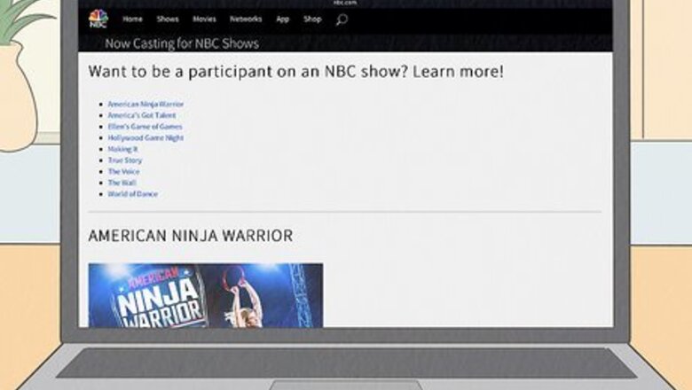Open the Movies menu item
The height and width of the screenshot is (390, 692).
[x=204, y=19]
